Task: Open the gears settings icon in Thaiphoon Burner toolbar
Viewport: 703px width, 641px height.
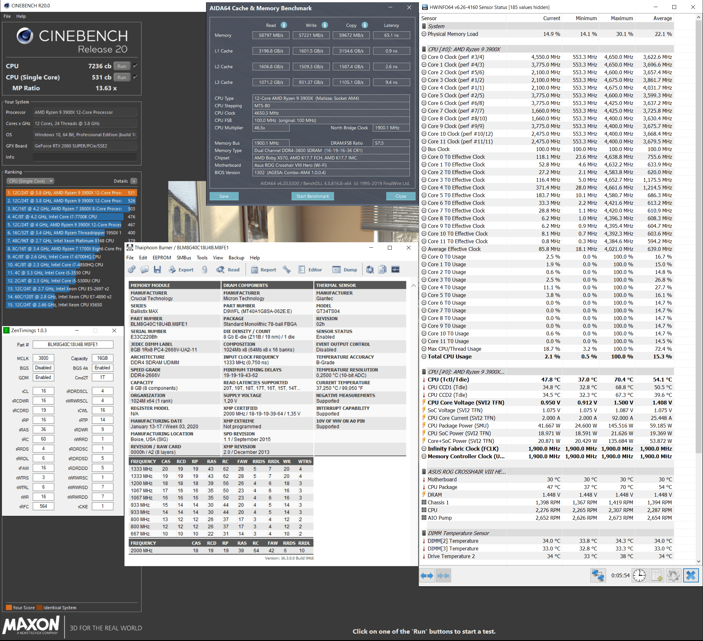Action: coord(132,269)
